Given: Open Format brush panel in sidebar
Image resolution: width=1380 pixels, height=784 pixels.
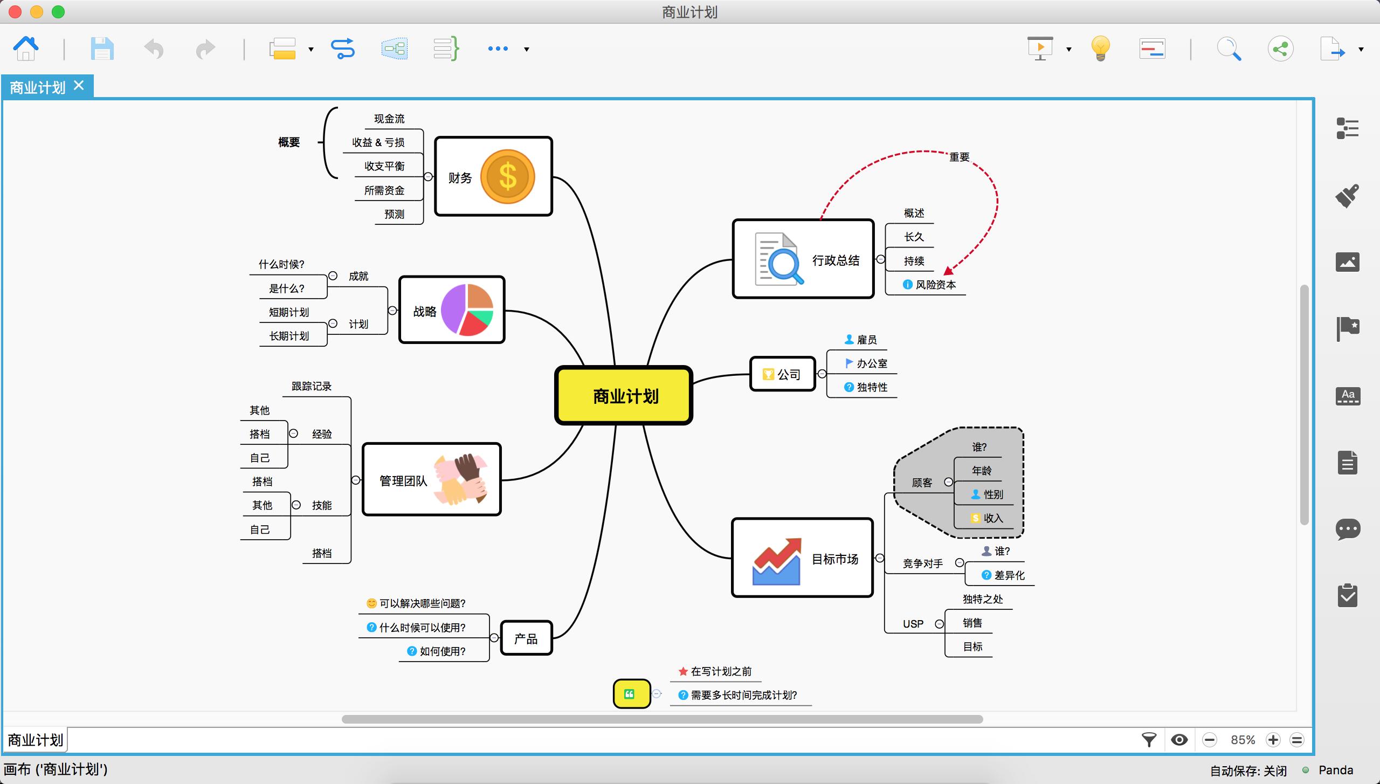Looking at the screenshot, I should (1347, 195).
